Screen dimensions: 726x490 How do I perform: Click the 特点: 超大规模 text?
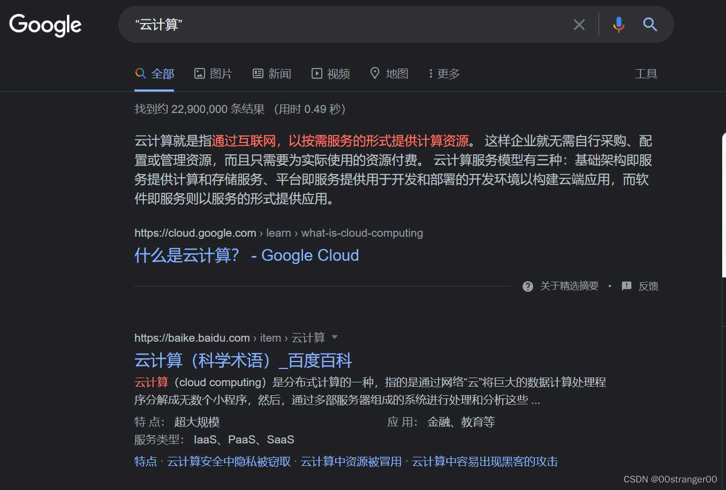177,422
